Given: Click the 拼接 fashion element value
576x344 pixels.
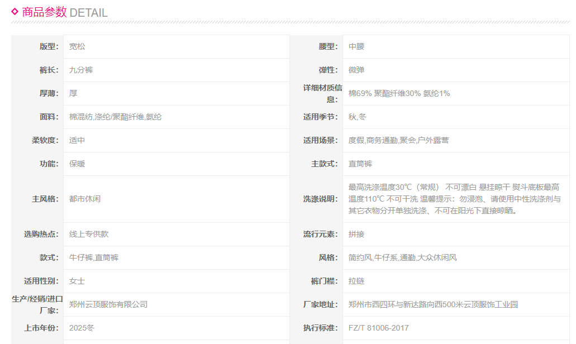Looking at the screenshot, I should [356, 235].
